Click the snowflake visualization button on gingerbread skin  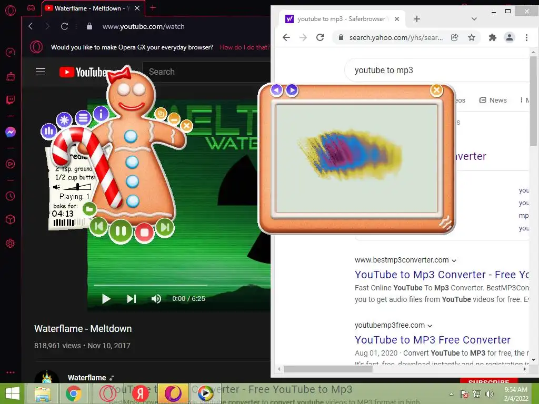pyautogui.click(x=64, y=120)
